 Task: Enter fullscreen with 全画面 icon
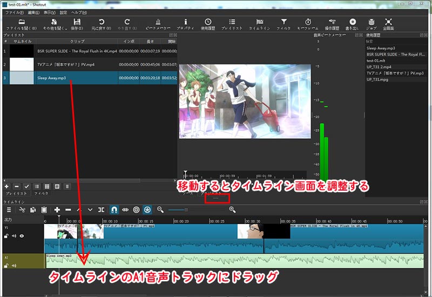[388, 24]
